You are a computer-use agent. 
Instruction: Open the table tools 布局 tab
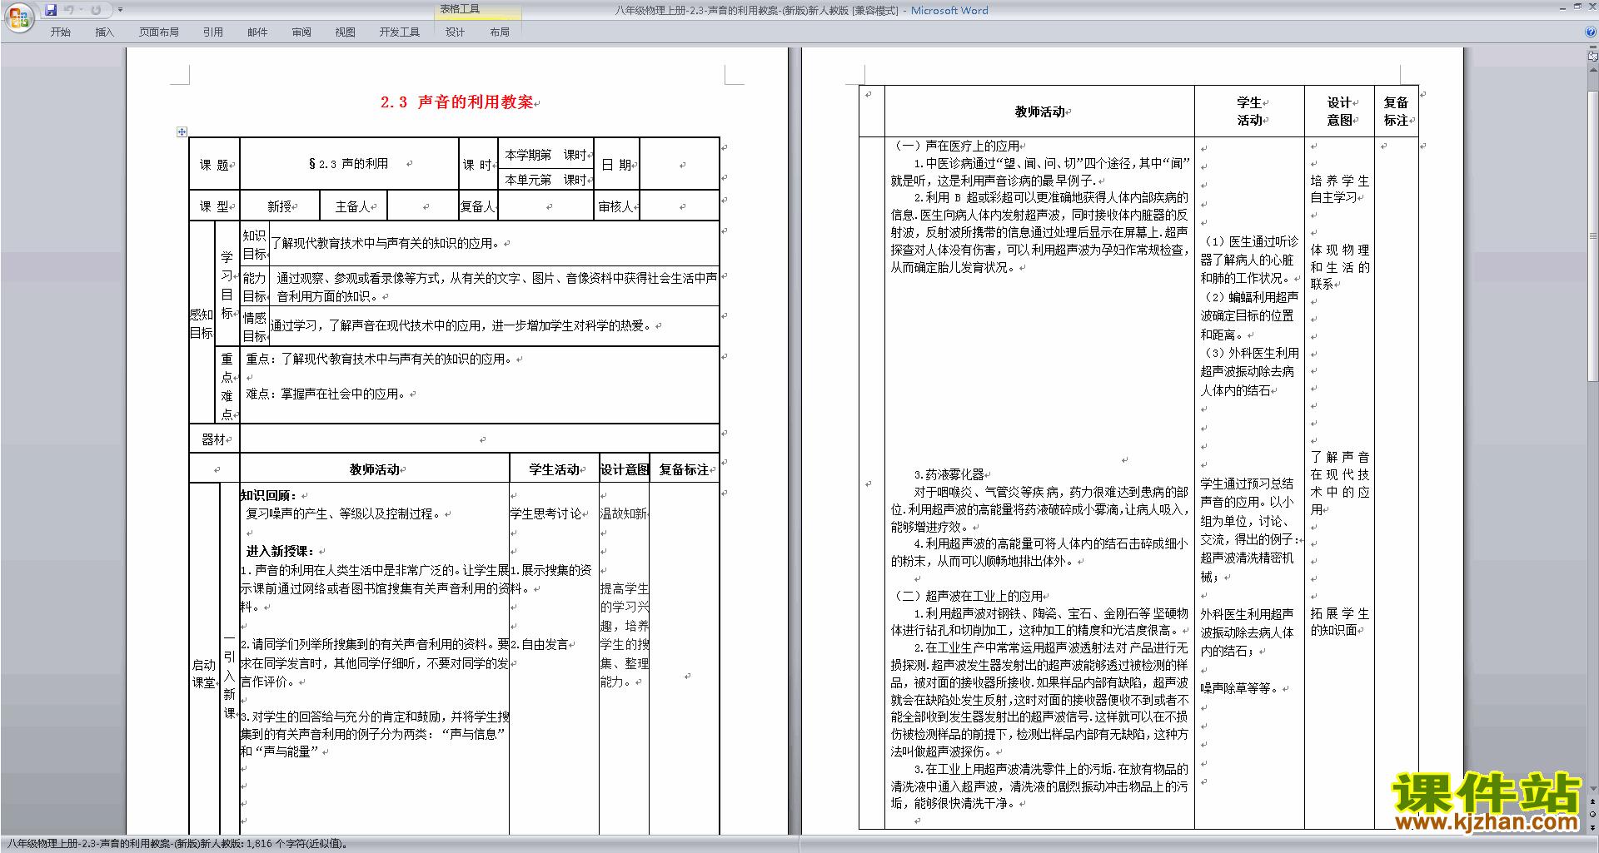[x=500, y=32]
